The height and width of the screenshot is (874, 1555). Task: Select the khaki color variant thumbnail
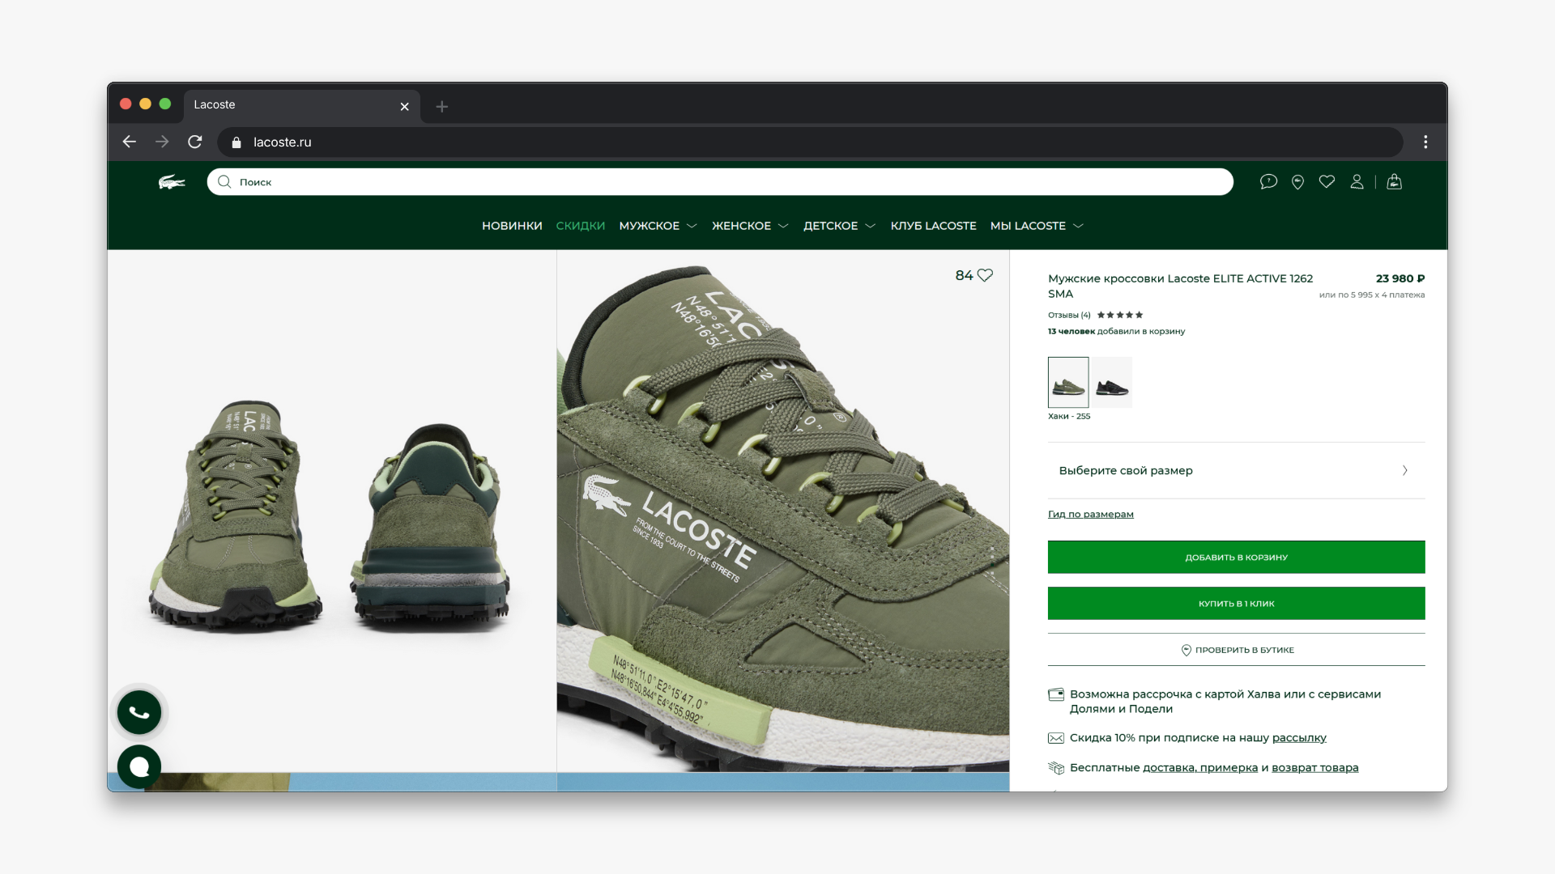click(1068, 382)
